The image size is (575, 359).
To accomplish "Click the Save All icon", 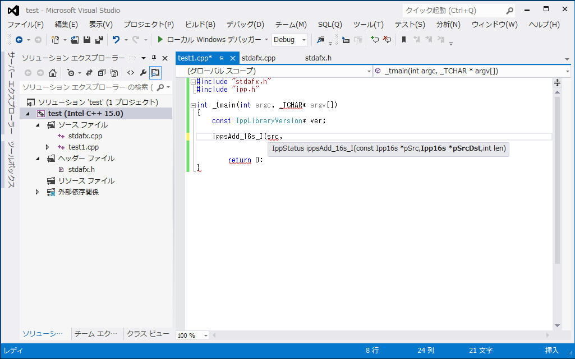I will coord(99,40).
